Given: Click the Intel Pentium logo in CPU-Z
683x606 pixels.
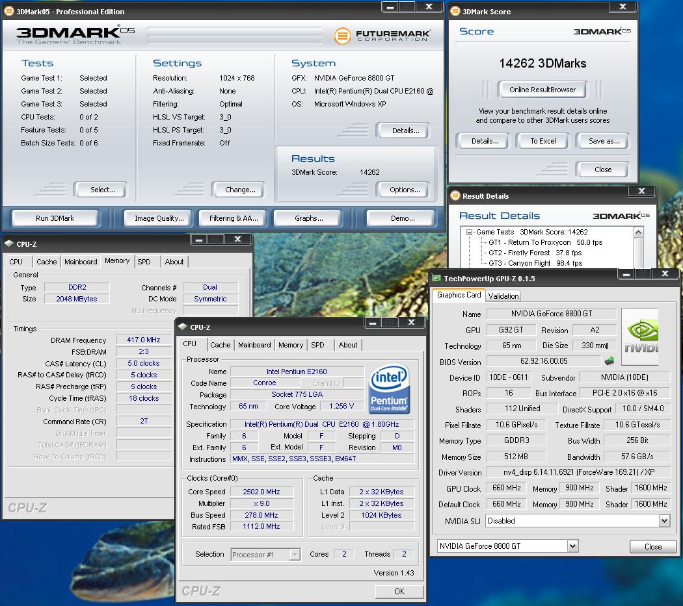Looking at the screenshot, I should tap(390, 388).
